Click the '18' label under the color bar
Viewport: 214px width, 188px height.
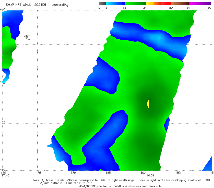[x=124, y=8]
